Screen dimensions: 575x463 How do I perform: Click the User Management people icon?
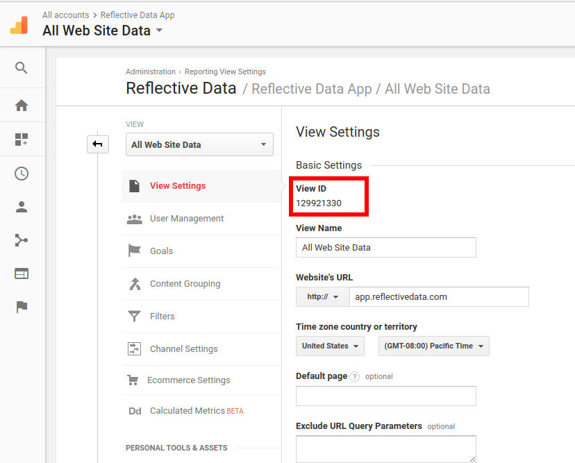click(x=135, y=219)
